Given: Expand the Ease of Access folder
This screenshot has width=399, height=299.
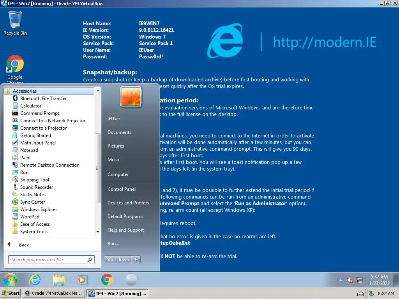Looking at the screenshot, I should click(35, 224).
